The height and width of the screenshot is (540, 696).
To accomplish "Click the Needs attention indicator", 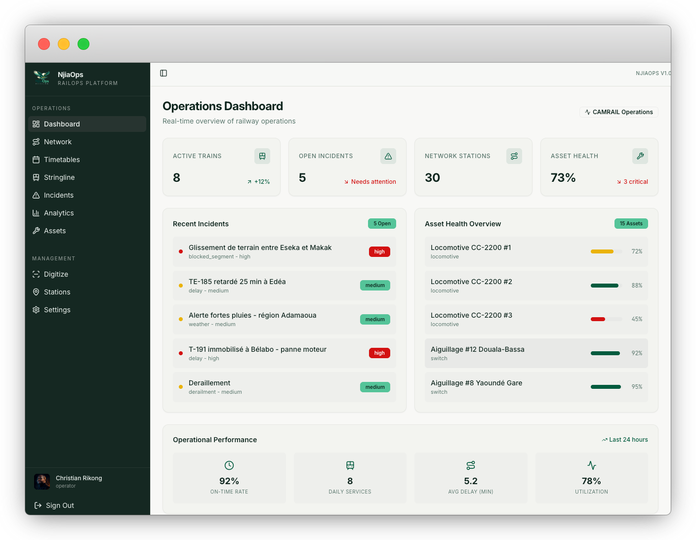I will pos(370,182).
